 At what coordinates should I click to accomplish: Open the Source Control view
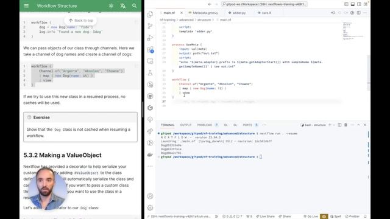click(x=150, y=26)
